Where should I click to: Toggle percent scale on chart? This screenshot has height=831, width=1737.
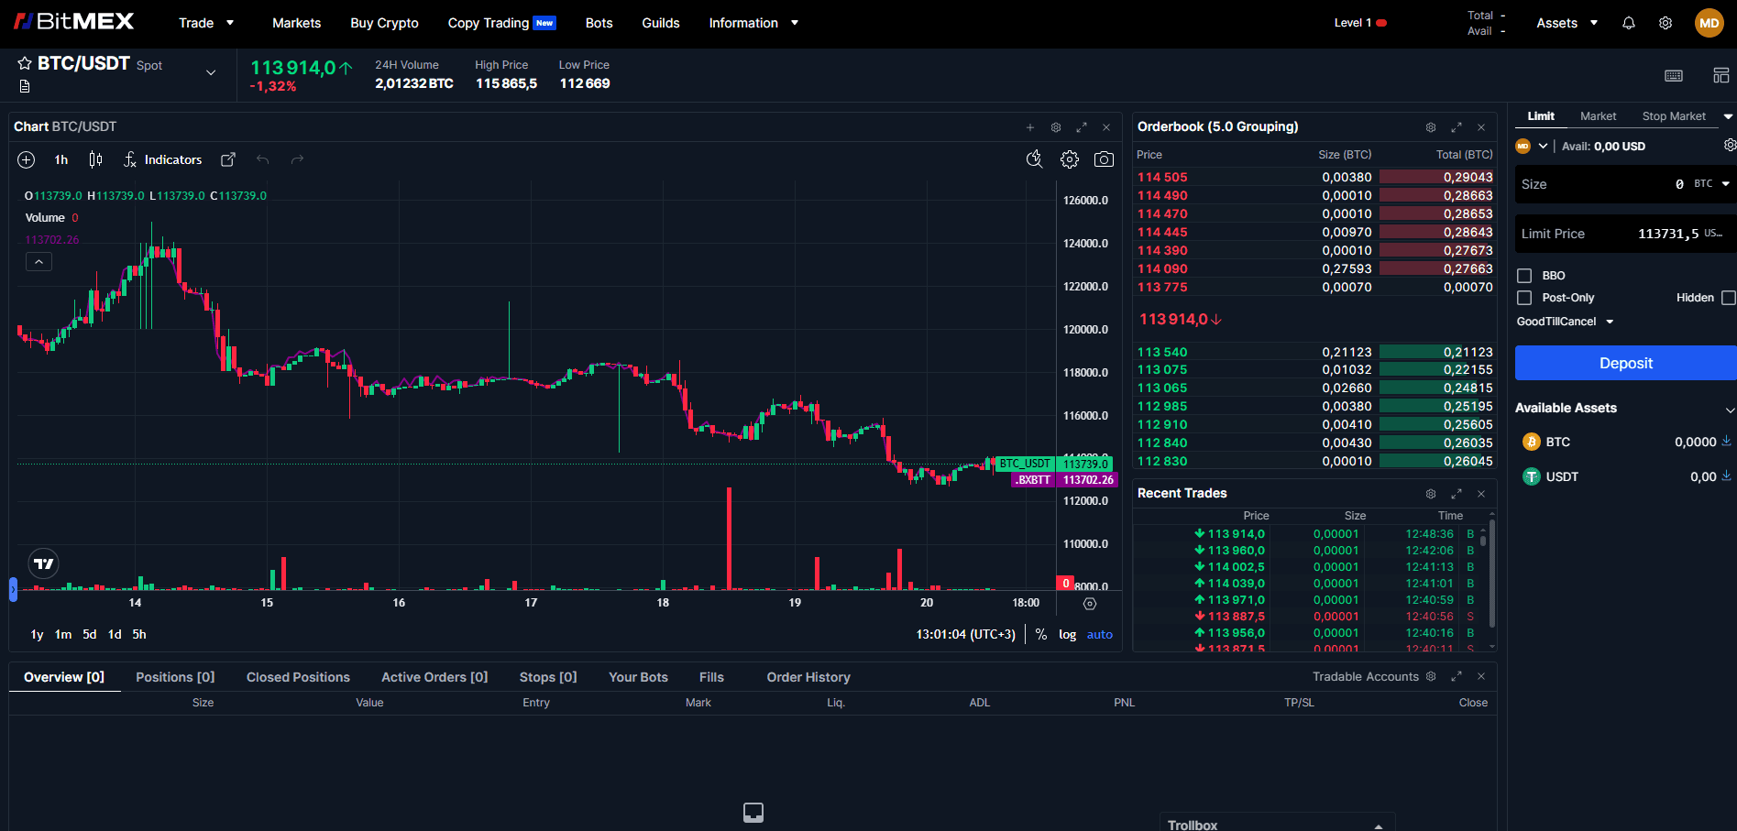(x=1041, y=634)
